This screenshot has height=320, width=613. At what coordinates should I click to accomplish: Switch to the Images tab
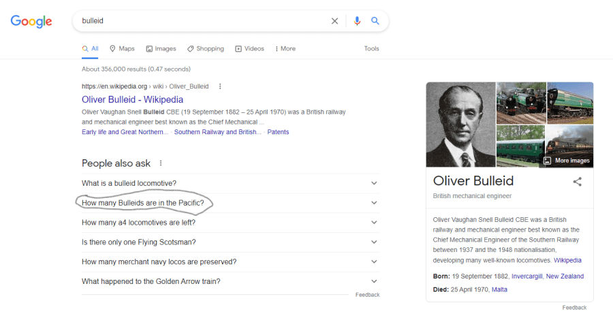pyautogui.click(x=161, y=49)
